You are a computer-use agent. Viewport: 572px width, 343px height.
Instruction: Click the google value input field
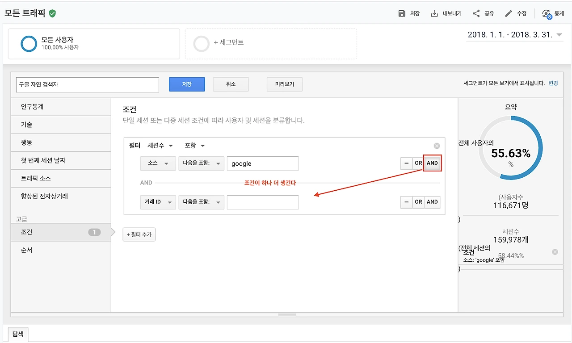click(263, 163)
